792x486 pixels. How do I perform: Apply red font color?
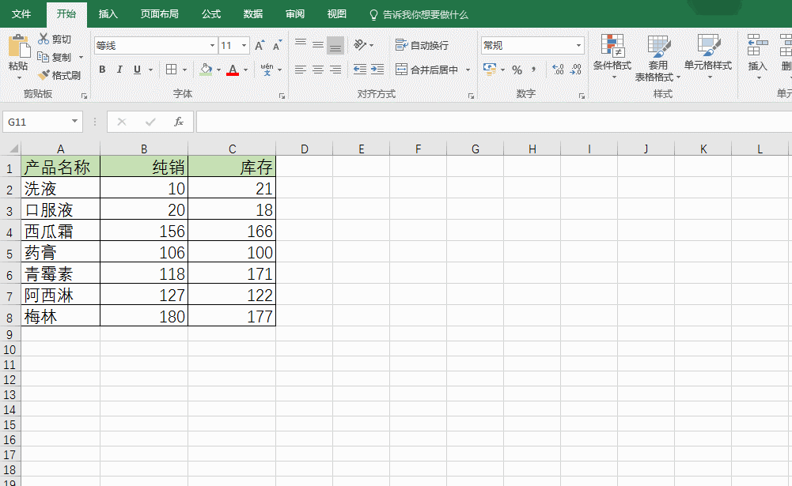233,70
